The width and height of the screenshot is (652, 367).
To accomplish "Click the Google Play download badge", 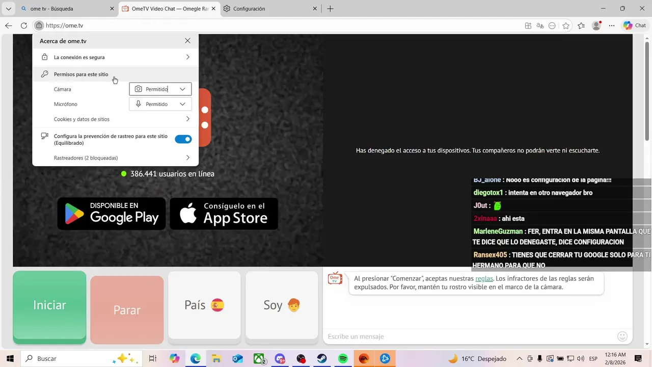I will 112,214.
